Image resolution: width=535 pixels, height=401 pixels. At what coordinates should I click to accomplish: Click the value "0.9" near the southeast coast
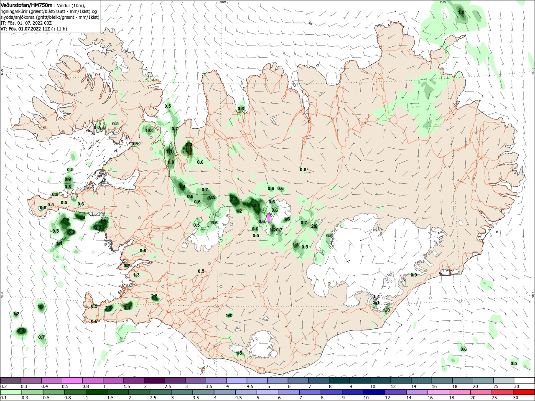click(x=414, y=275)
